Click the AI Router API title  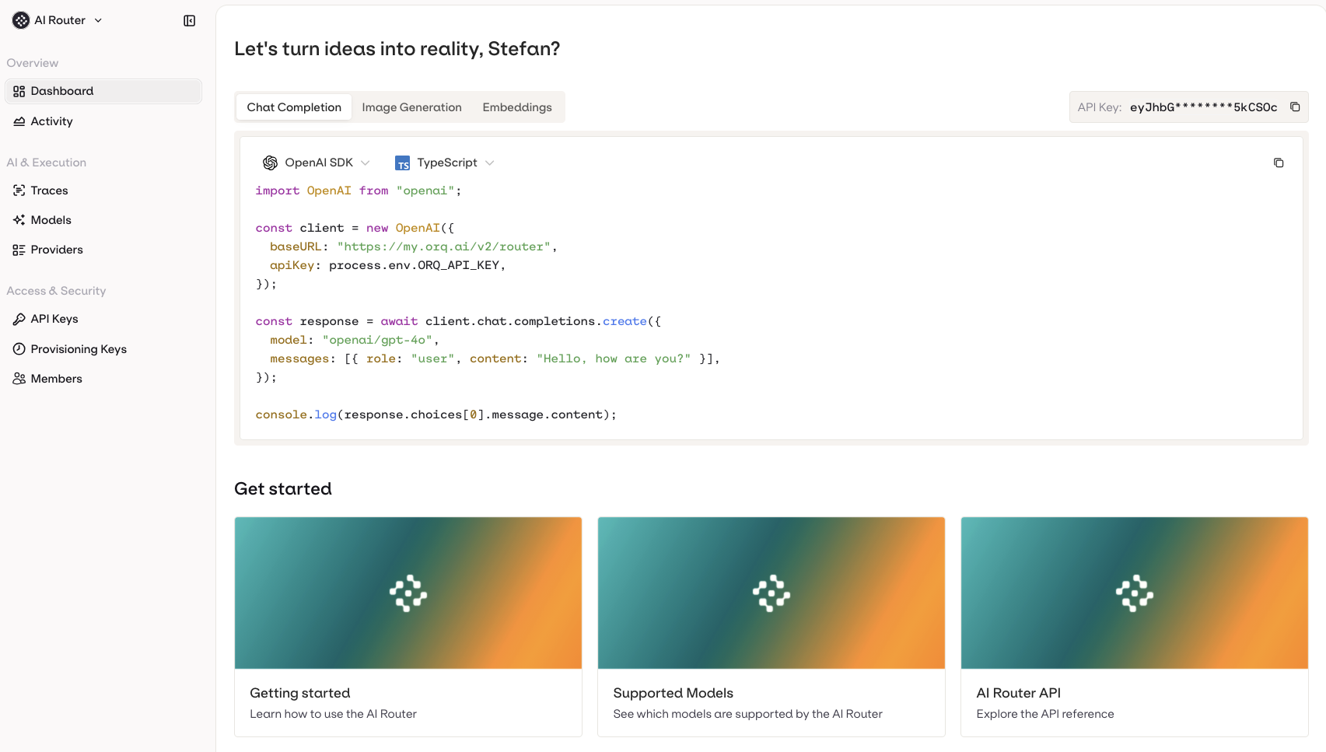click(x=1019, y=693)
